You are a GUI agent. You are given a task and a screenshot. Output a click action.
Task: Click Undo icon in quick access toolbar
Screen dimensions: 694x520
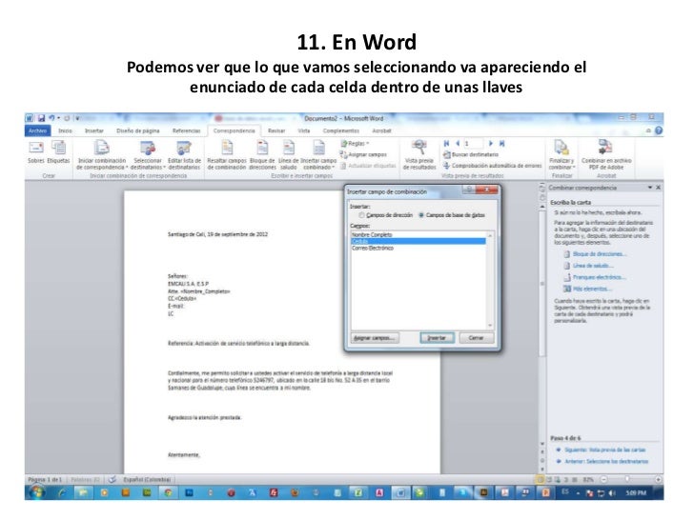pyautogui.click(x=52, y=118)
